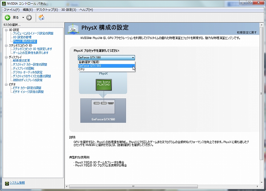Click the horizontal scrollbar right arrow

click(258, 187)
